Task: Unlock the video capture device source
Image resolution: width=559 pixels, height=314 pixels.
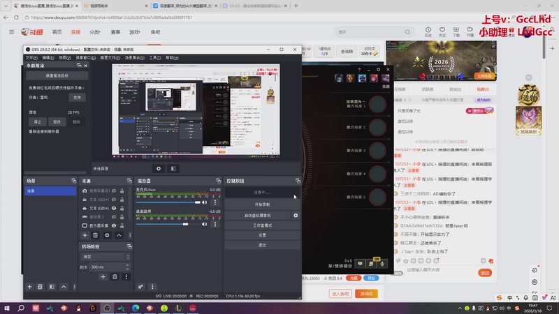Action: coord(122,190)
